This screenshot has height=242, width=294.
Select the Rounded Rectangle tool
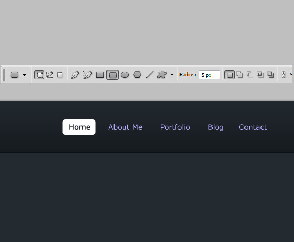click(x=112, y=75)
